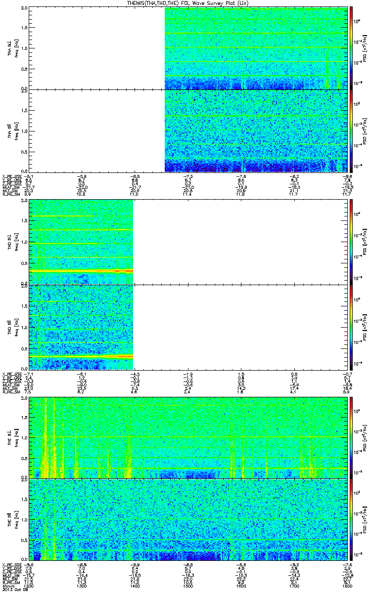Select the THA BL color scale bar
The image size is (371, 593).
tap(351, 48)
